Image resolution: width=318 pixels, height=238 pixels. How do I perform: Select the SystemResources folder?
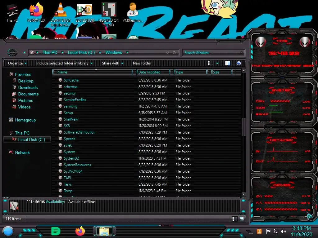77,165
